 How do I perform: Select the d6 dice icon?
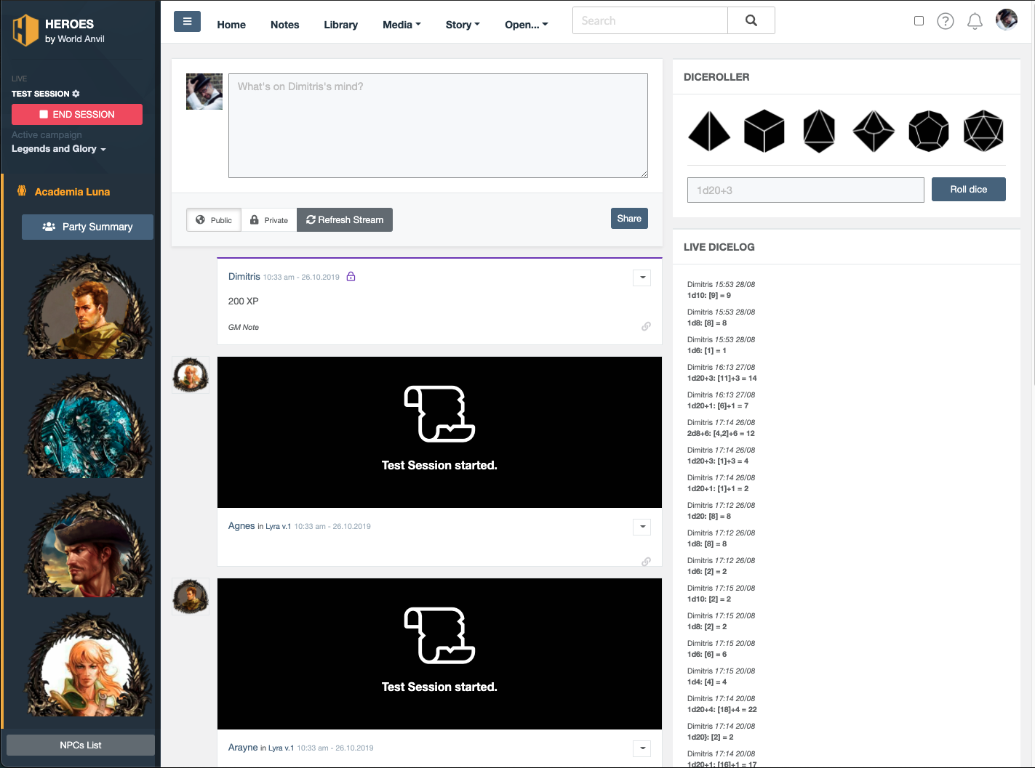coord(764,132)
